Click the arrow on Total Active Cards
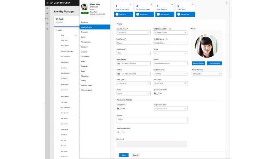Viewport: 275px width, 159px height. coord(130,4)
